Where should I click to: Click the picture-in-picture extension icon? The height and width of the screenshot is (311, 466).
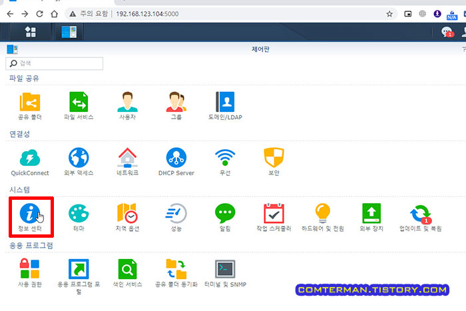pyautogui.click(x=407, y=14)
